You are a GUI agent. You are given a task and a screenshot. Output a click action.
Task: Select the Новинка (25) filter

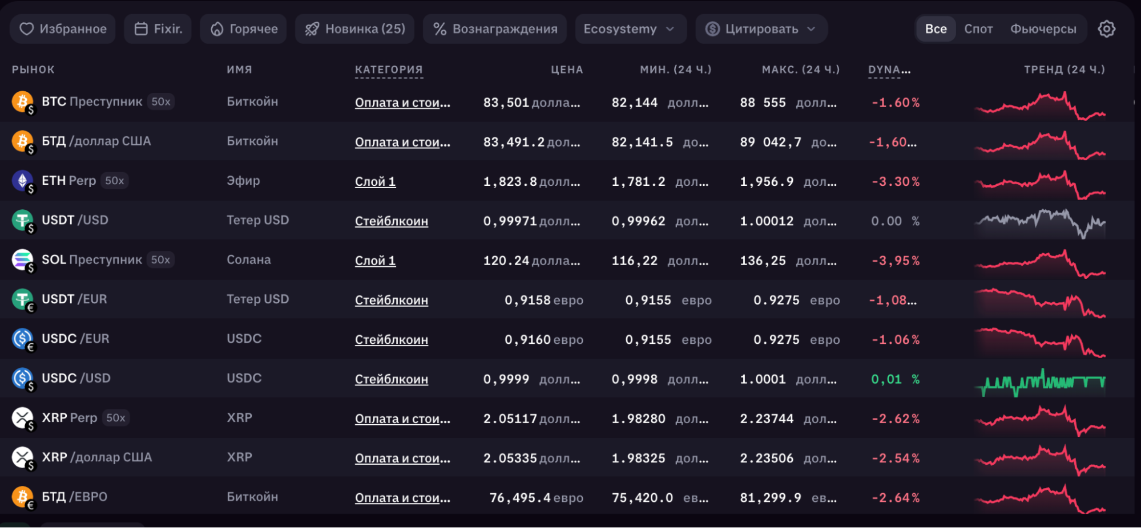tap(355, 29)
